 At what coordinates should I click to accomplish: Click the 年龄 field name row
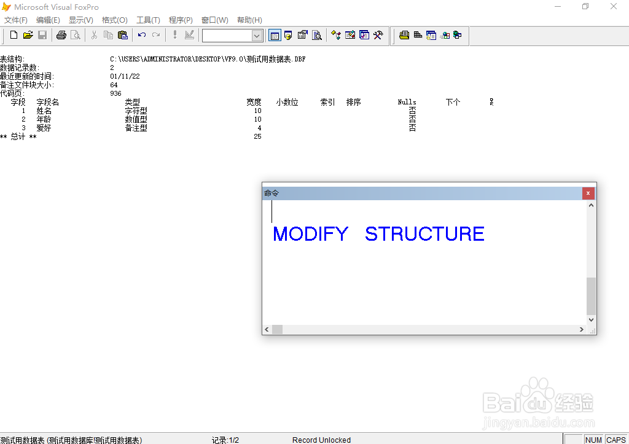point(44,120)
